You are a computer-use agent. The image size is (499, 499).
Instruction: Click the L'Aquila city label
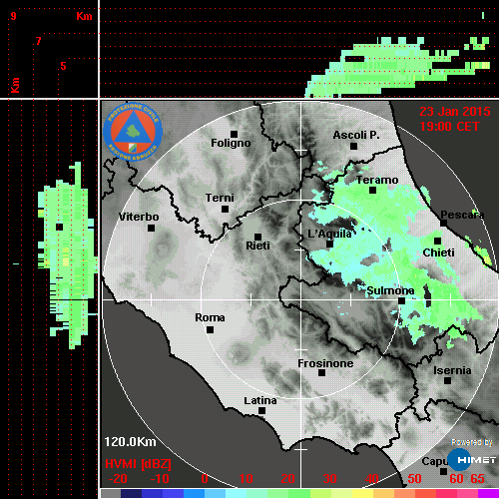(329, 234)
